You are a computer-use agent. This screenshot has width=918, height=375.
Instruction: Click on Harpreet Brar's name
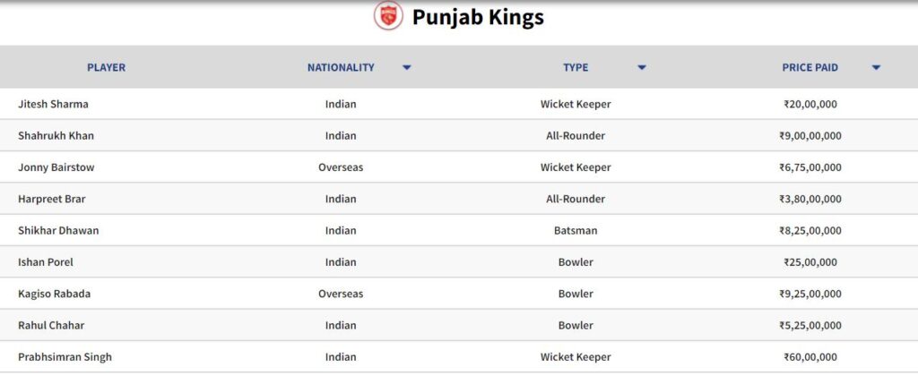(x=51, y=199)
